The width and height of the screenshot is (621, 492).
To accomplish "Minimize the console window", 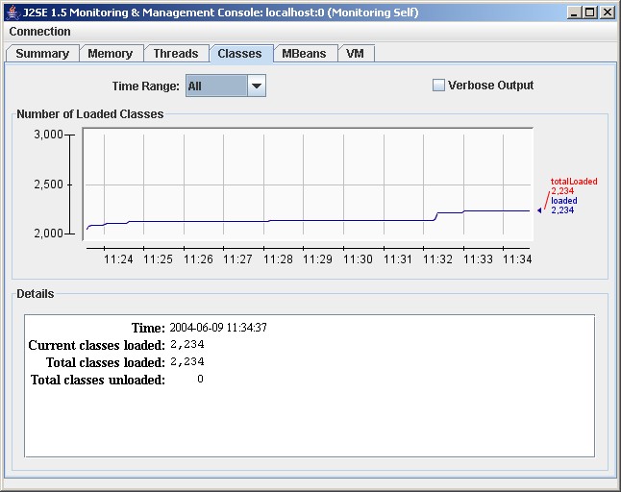I will (x=575, y=12).
